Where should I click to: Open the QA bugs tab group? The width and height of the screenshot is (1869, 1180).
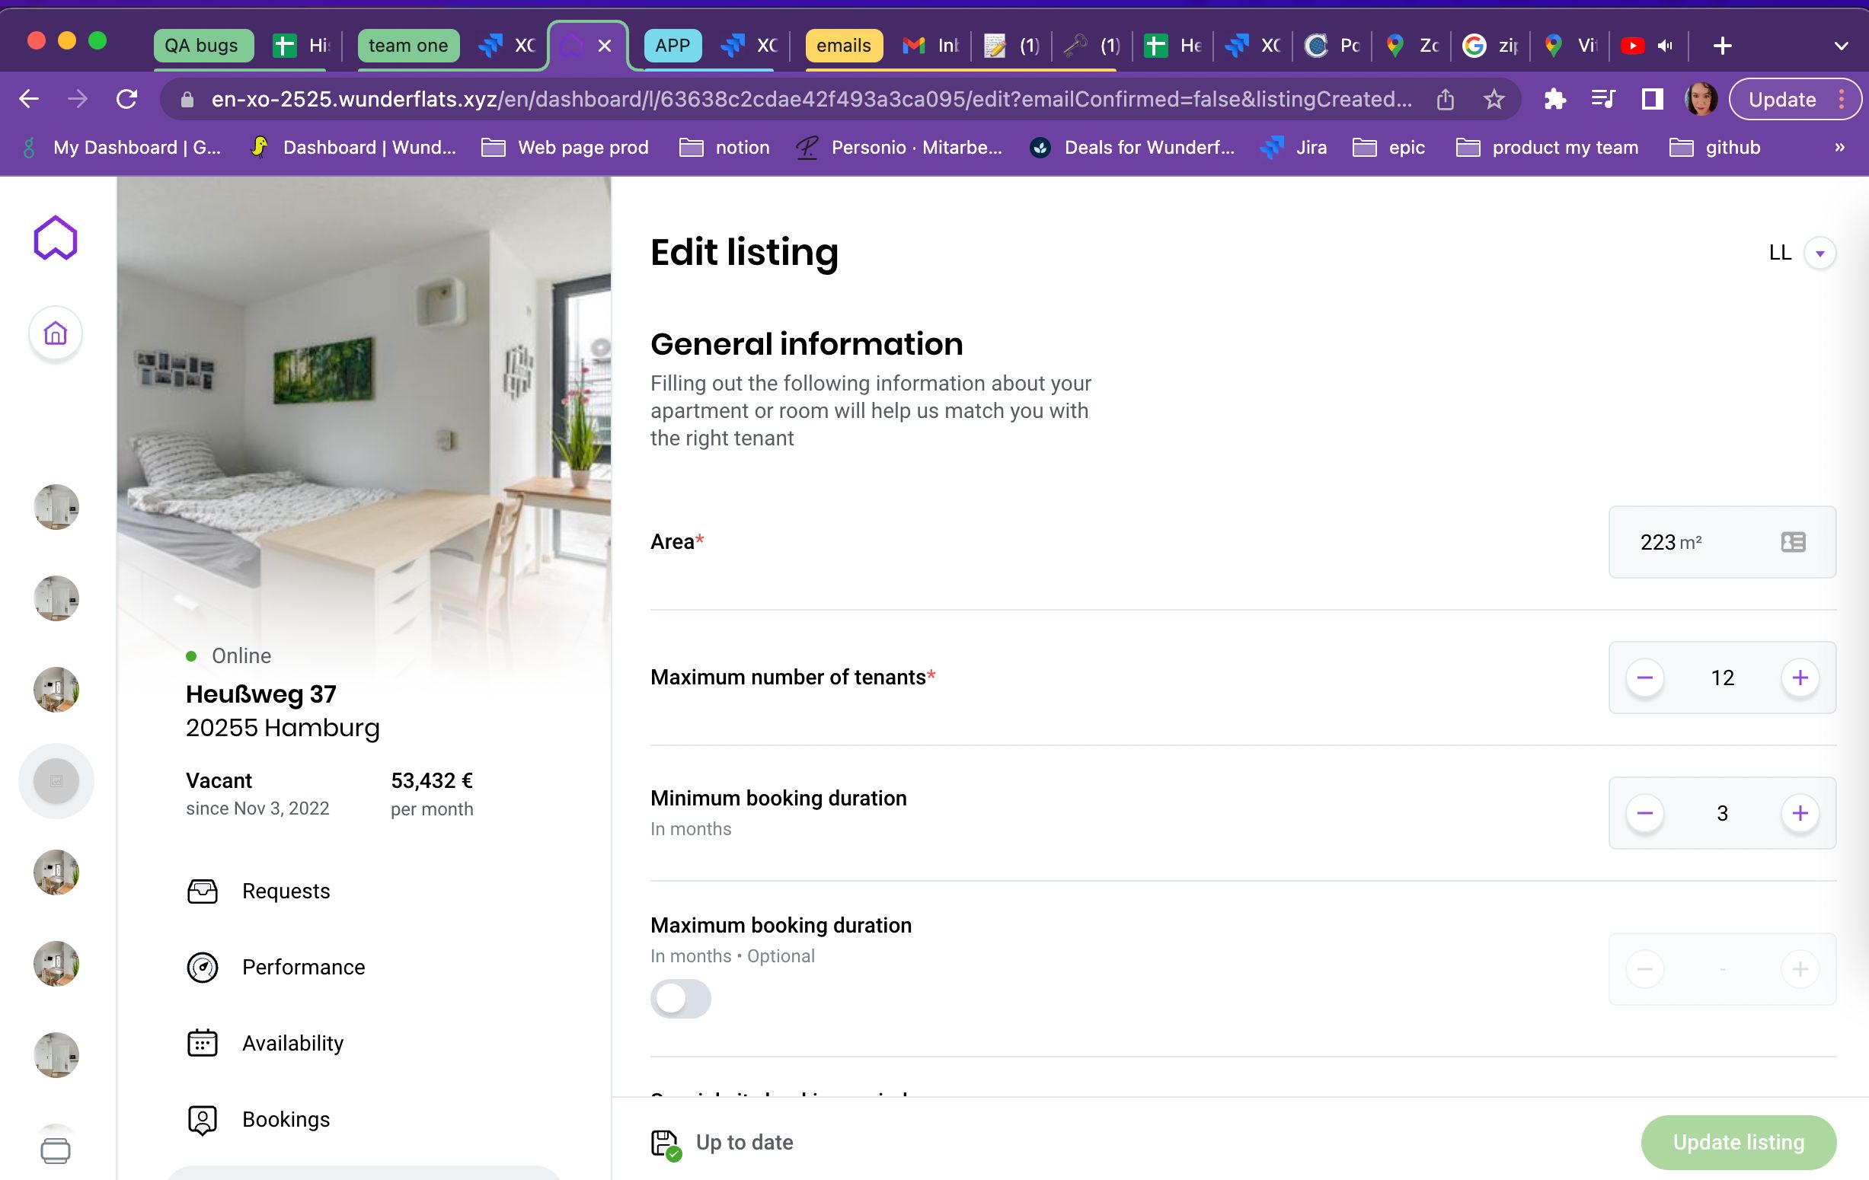[x=202, y=46]
